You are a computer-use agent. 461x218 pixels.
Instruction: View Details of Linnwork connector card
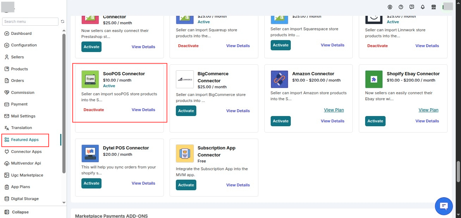click(427, 46)
